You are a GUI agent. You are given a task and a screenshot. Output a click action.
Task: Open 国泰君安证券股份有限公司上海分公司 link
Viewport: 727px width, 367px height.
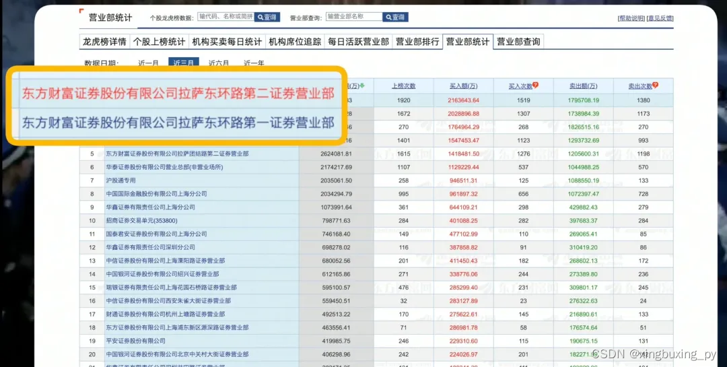[156, 234]
